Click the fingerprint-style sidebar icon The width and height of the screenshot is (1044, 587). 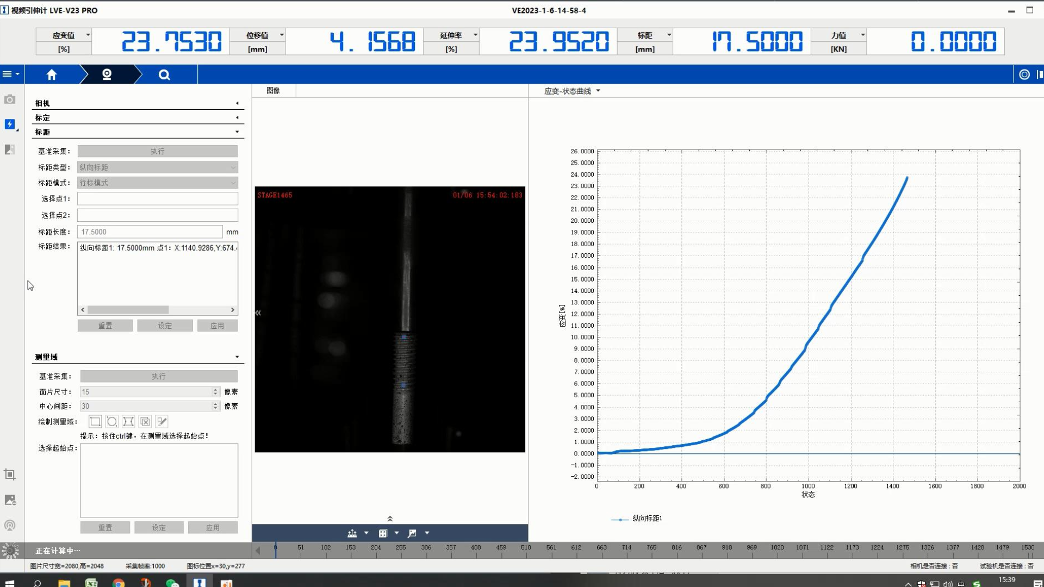[10, 526]
